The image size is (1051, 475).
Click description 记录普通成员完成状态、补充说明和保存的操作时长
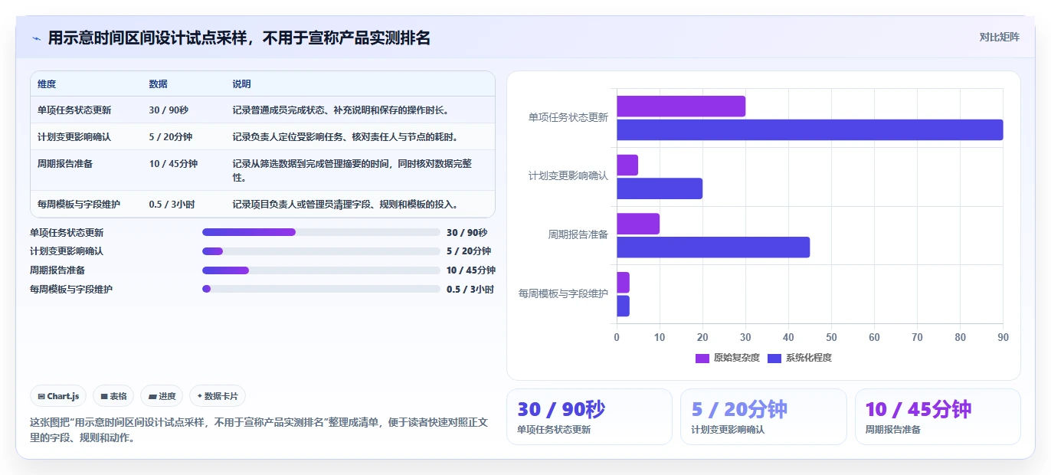click(340, 110)
